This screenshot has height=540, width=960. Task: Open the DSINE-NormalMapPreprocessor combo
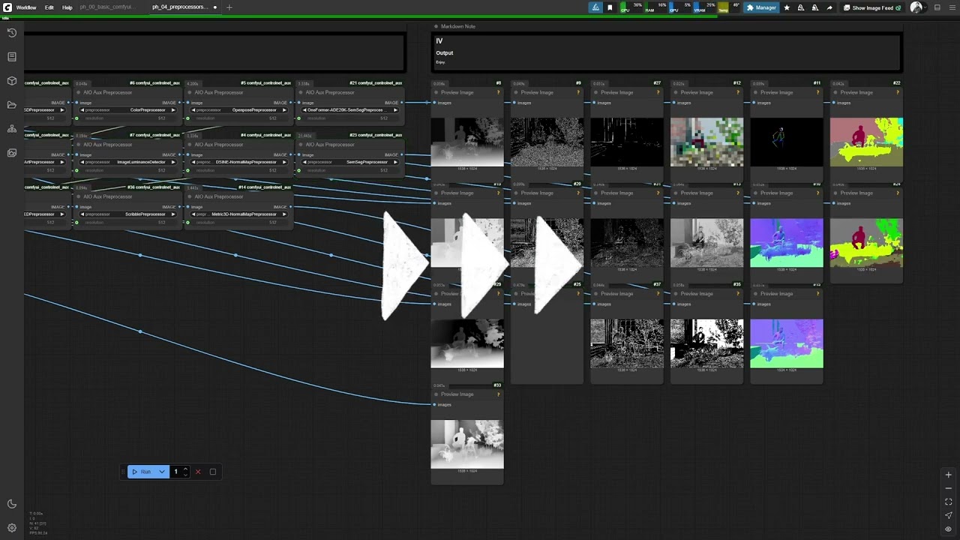click(238, 162)
